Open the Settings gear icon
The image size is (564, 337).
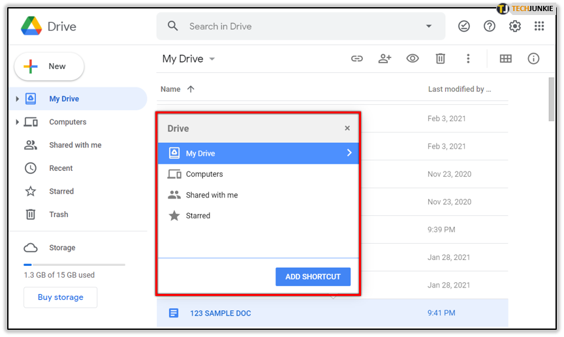click(515, 26)
